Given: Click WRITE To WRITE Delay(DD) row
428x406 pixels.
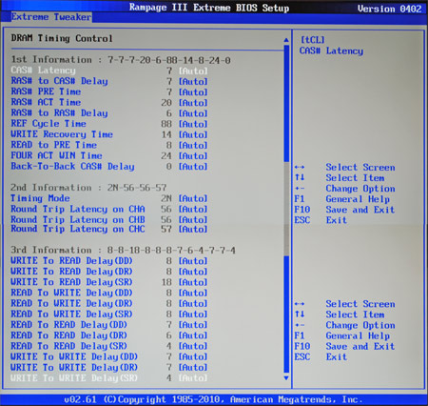Looking at the screenshot, I should pos(109,356).
